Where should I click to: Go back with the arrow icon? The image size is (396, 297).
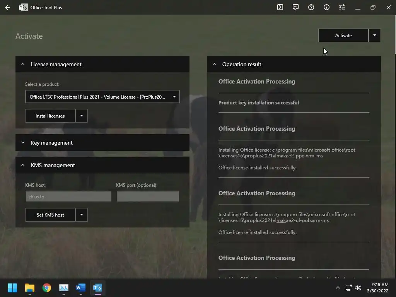[8, 8]
